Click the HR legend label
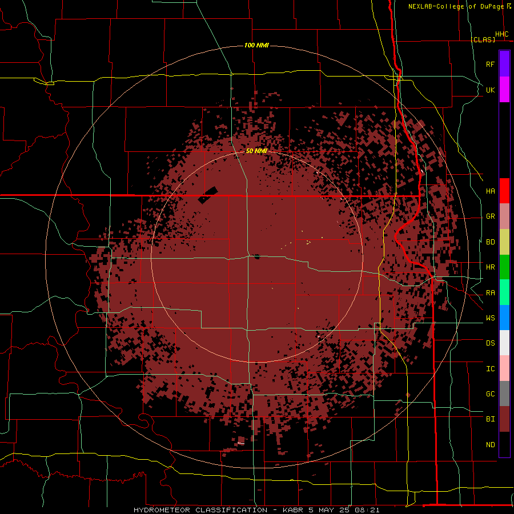 coord(490,267)
